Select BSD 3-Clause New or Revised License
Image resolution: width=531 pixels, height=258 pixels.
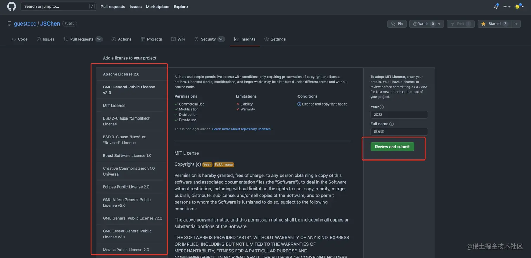coord(132,140)
